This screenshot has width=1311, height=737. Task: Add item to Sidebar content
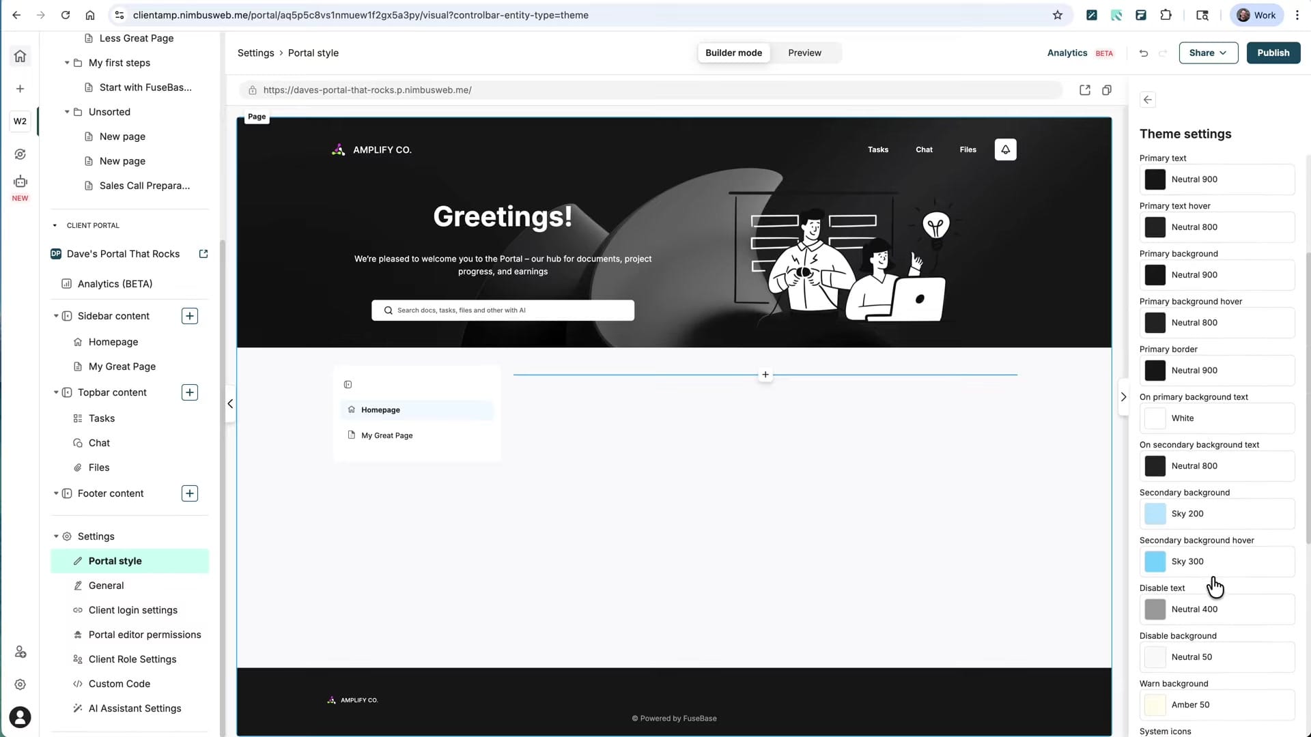coord(190,316)
